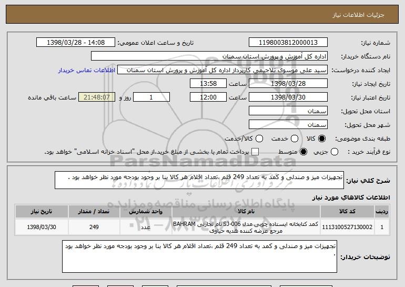Click the جزئیات اطلاعات نیاز page title
This screenshot has height=287, width=405.
pos(358,15)
